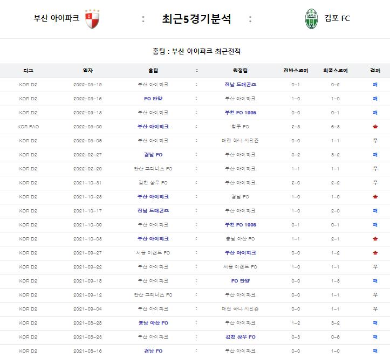390x358 pixels.
Task: Select the date 2022-03-06
Action: tap(87, 141)
